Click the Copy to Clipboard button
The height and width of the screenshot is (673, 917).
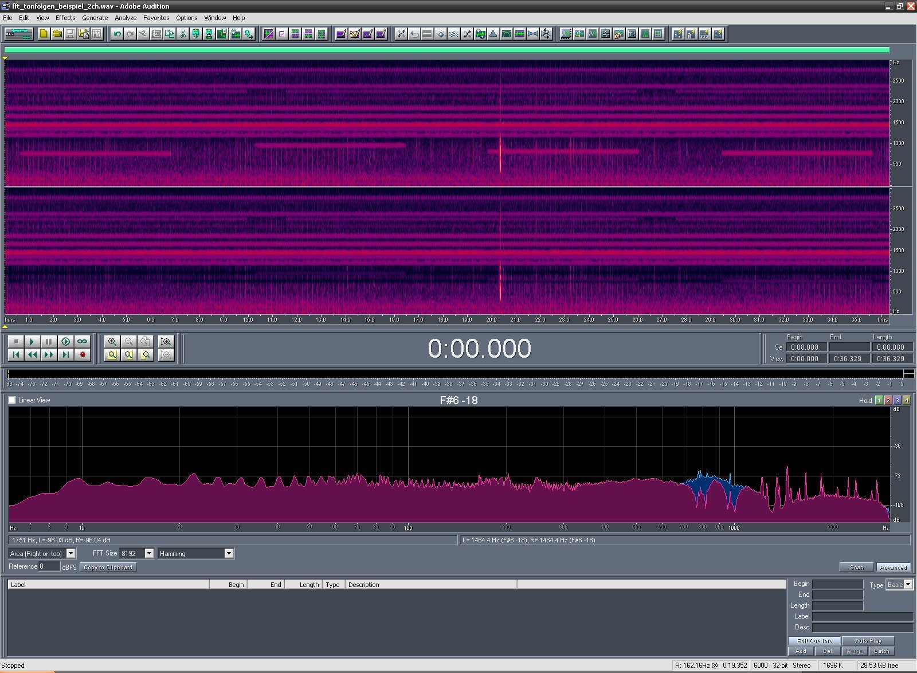(108, 567)
